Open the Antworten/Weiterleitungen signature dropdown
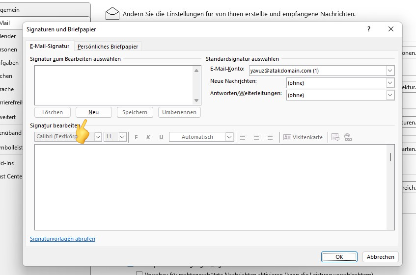 click(x=390, y=95)
